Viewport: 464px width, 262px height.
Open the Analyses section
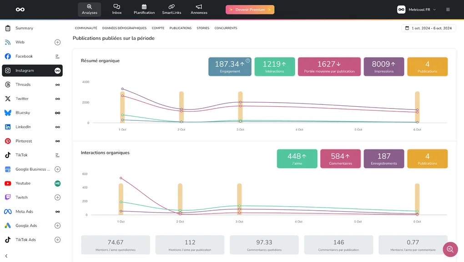[89, 9]
